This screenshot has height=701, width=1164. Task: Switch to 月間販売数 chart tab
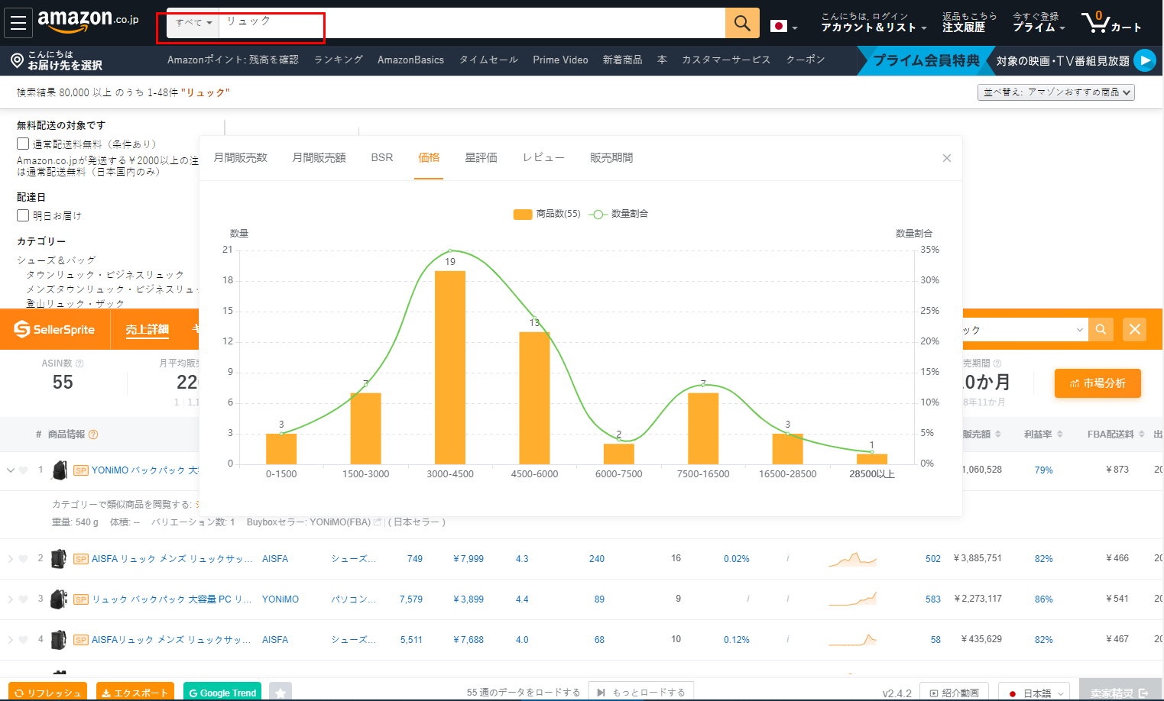[241, 157]
